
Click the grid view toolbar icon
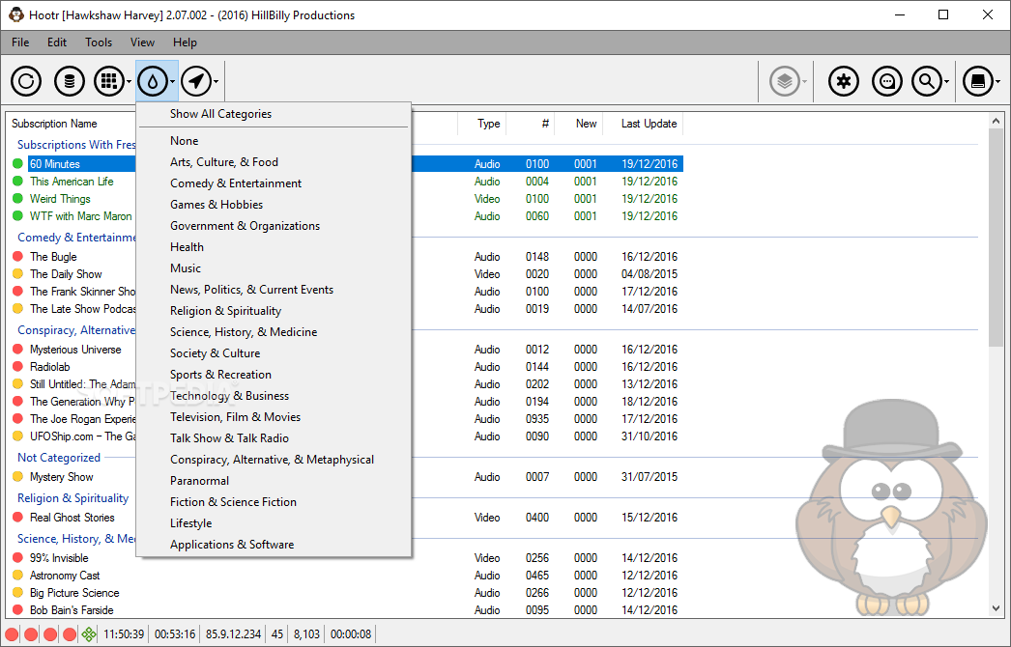click(x=109, y=81)
